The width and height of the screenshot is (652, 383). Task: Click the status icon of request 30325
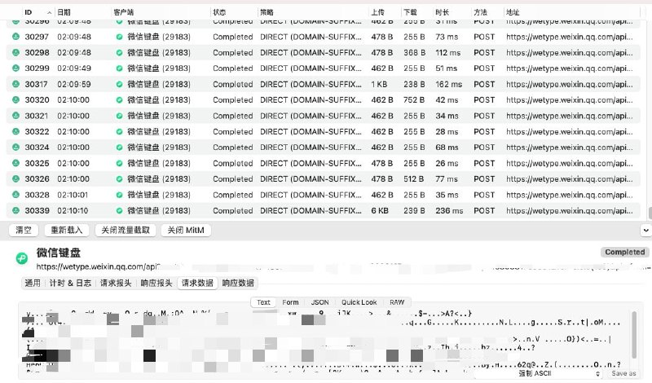tap(15, 163)
